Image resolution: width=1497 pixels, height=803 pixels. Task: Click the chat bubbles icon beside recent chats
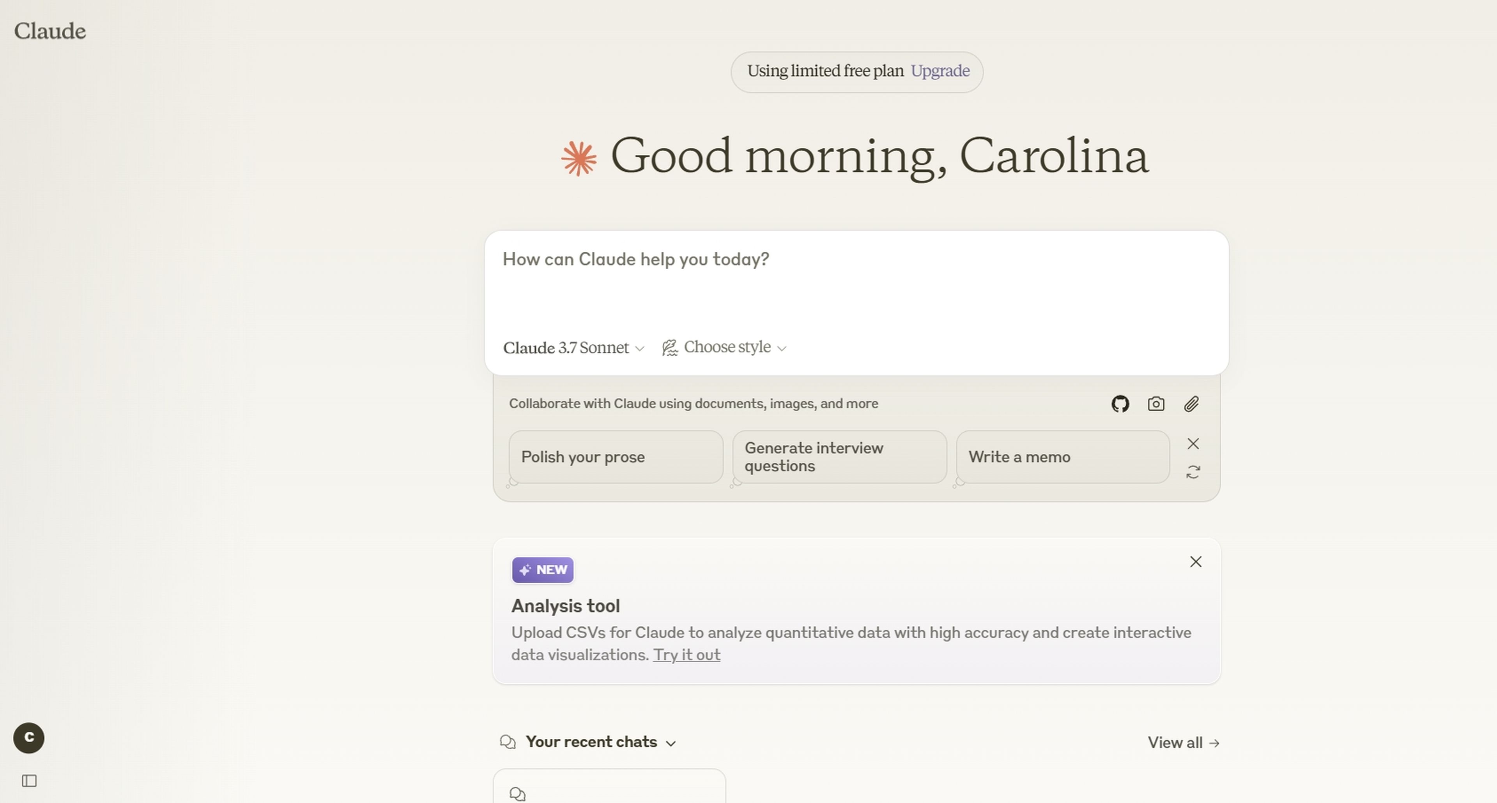(x=508, y=743)
